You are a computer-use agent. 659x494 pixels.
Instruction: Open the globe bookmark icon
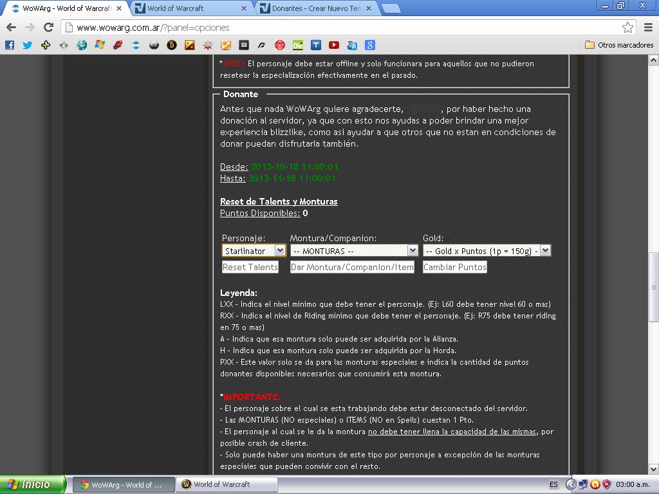[x=82, y=45]
